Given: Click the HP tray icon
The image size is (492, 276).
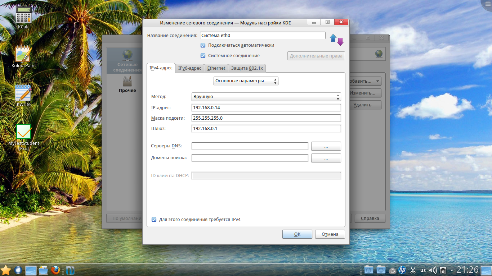Looking at the screenshot, I should tap(402, 270).
